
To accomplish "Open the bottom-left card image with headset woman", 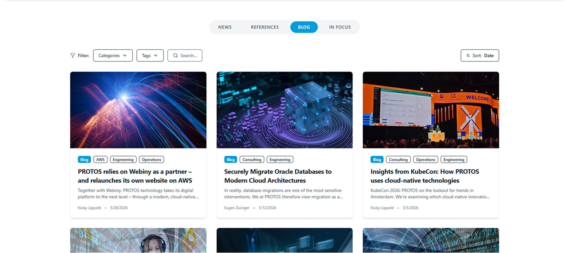I will tap(138, 240).
